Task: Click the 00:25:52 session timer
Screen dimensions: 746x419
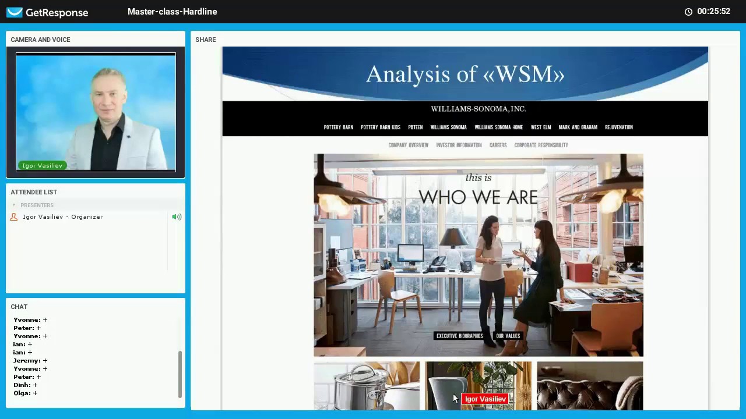Action: tap(713, 12)
